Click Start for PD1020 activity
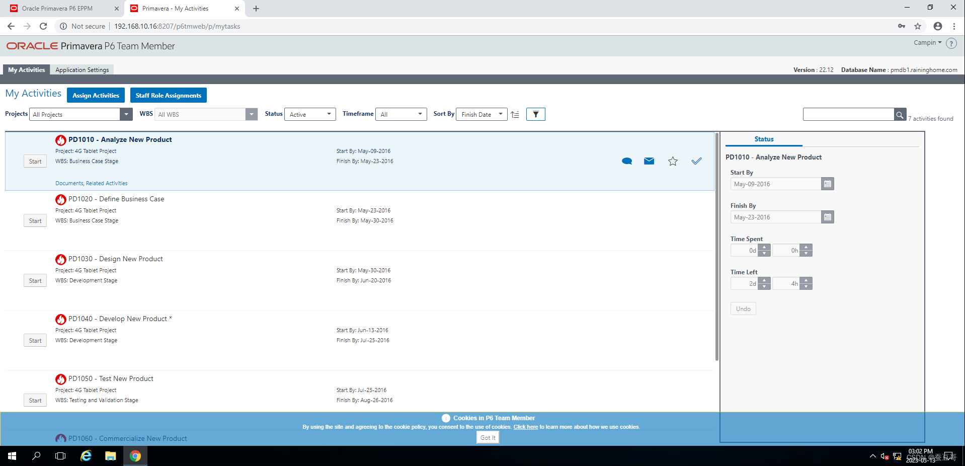965x466 pixels. (x=35, y=220)
